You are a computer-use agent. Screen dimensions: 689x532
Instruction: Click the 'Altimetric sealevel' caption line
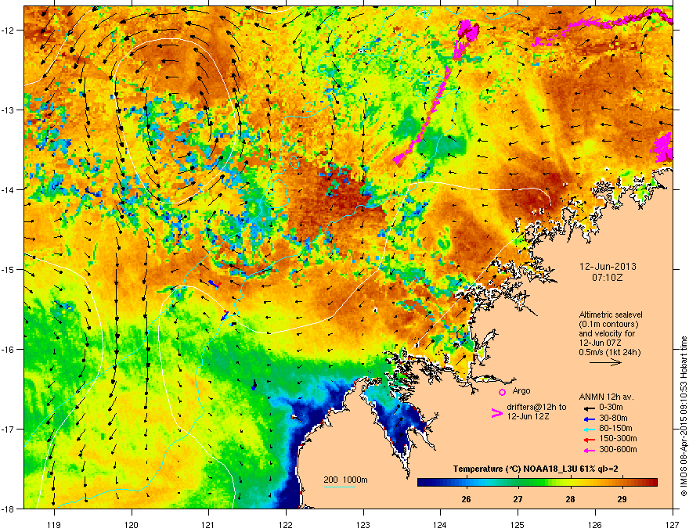tap(611, 315)
